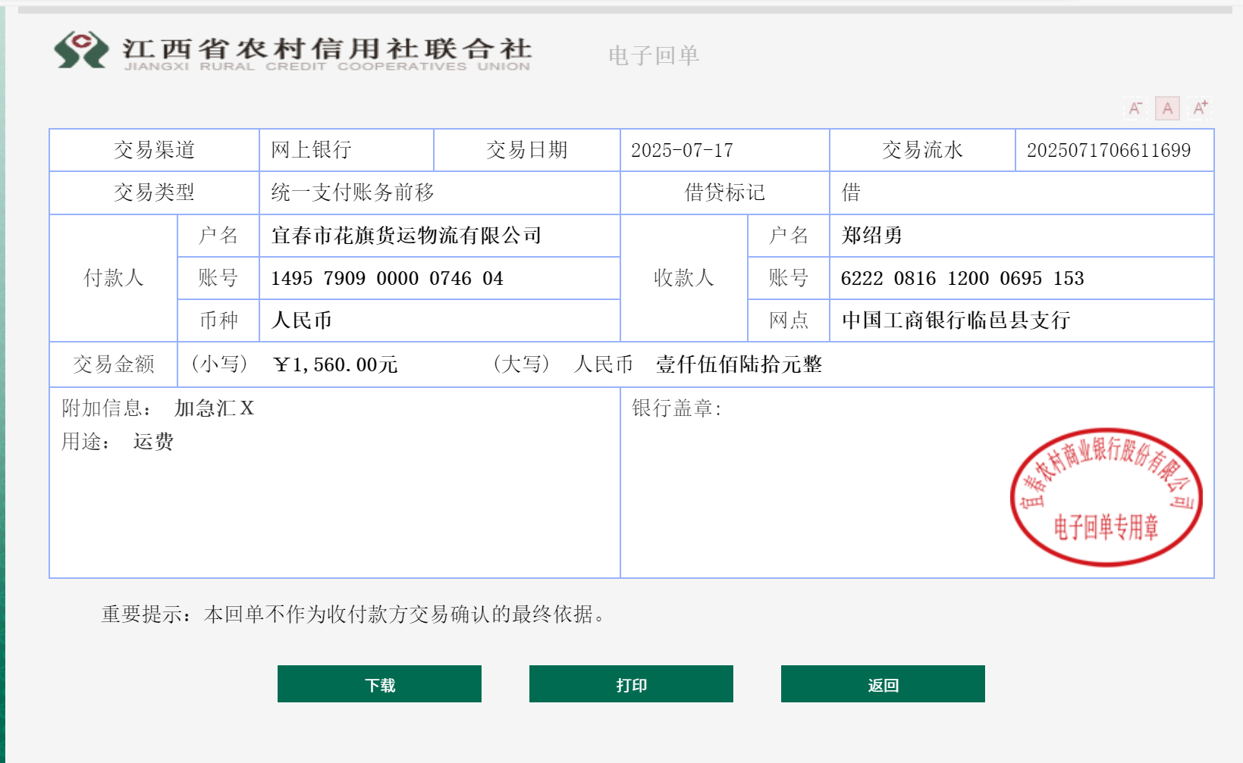Select payee name 郑绍勇
The image size is (1243, 763).
872,236
